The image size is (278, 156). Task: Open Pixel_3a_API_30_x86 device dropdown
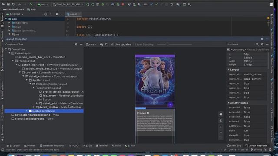pyautogui.click(x=68, y=4)
